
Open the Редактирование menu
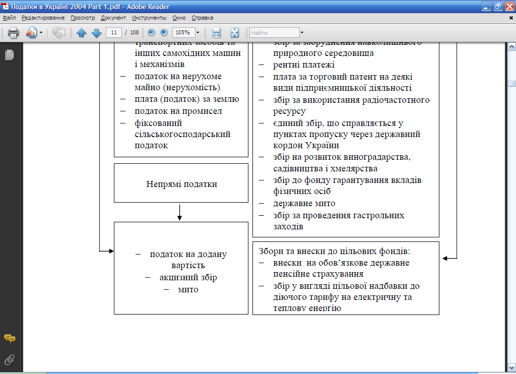coord(43,18)
